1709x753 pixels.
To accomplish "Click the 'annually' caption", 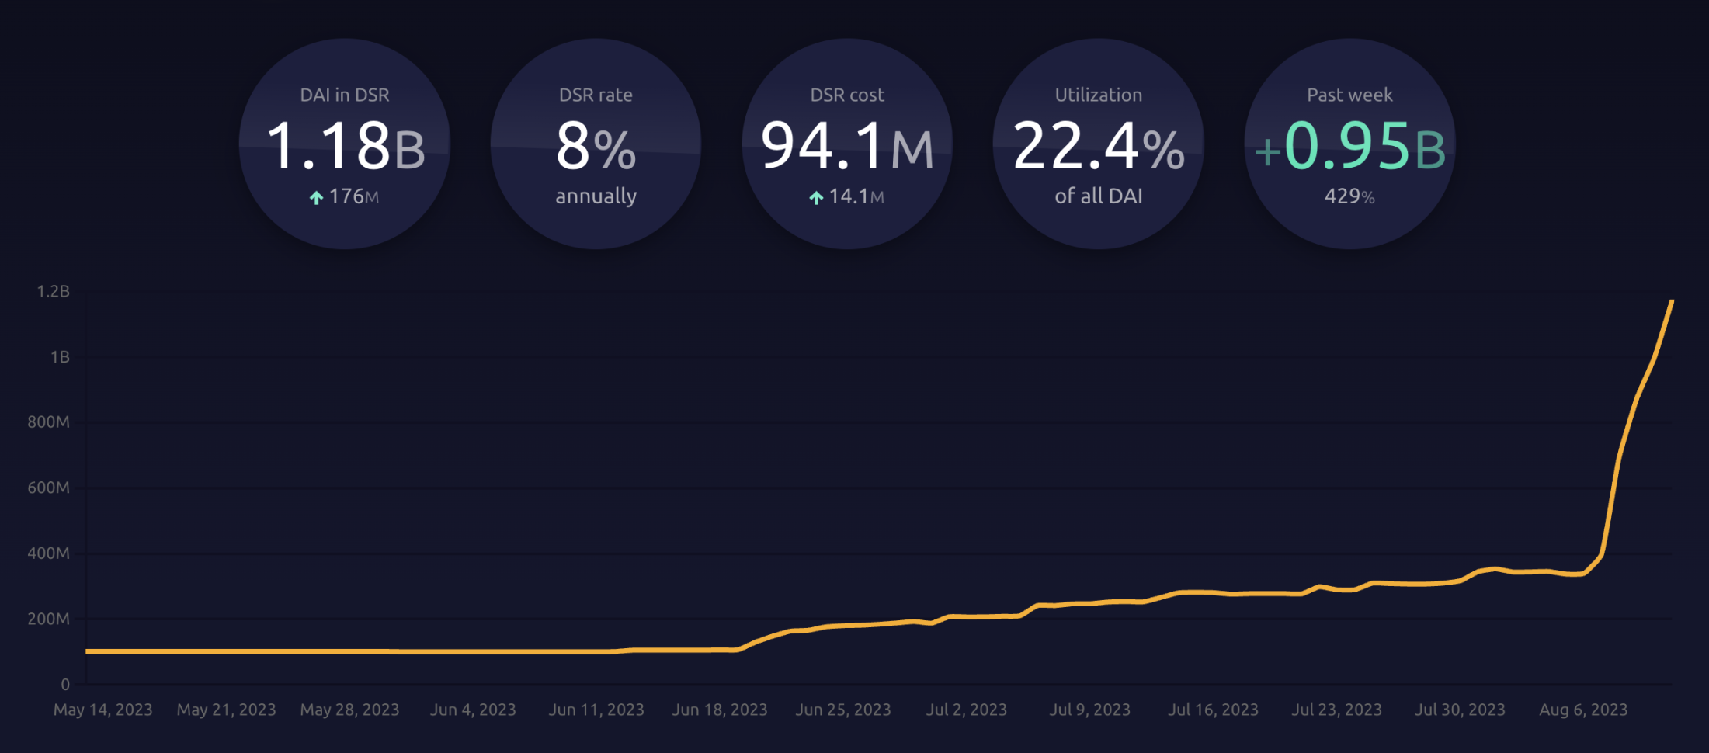I will click(x=596, y=196).
